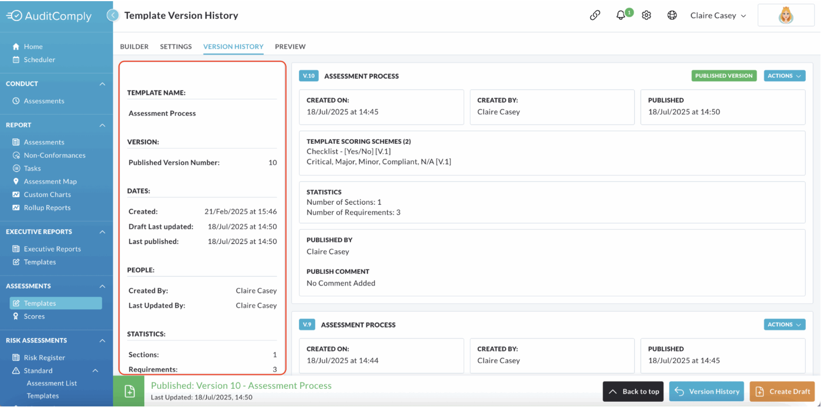
Task: Select VERSION HISTORY tab
Action: (x=233, y=47)
